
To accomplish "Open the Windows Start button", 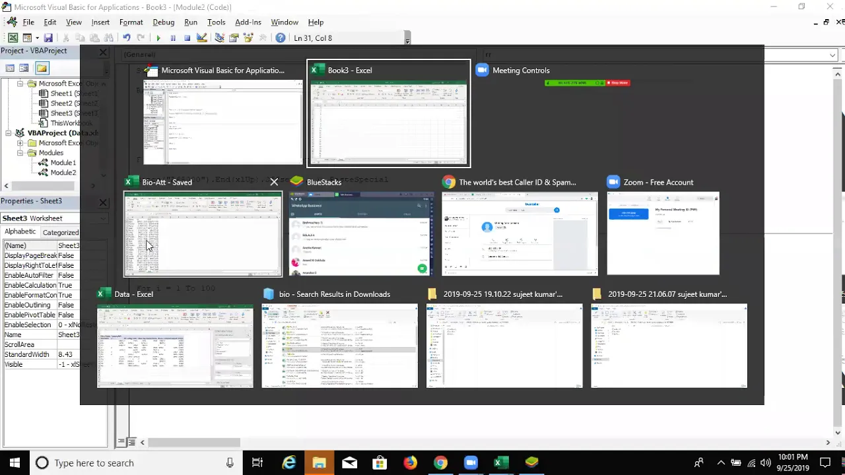I will [x=15, y=462].
